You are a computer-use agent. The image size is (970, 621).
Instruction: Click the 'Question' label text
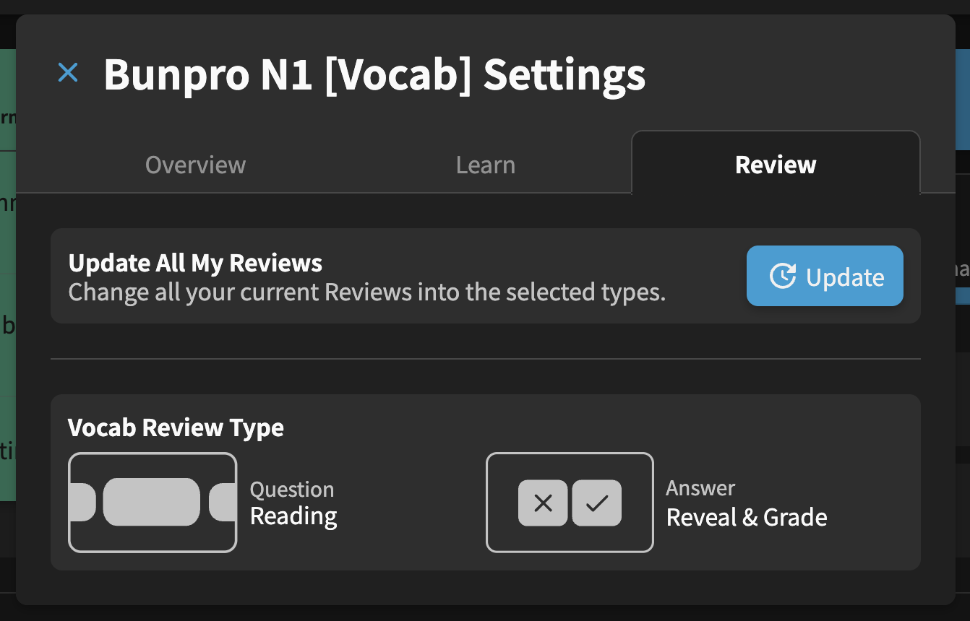pyautogui.click(x=292, y=490)
